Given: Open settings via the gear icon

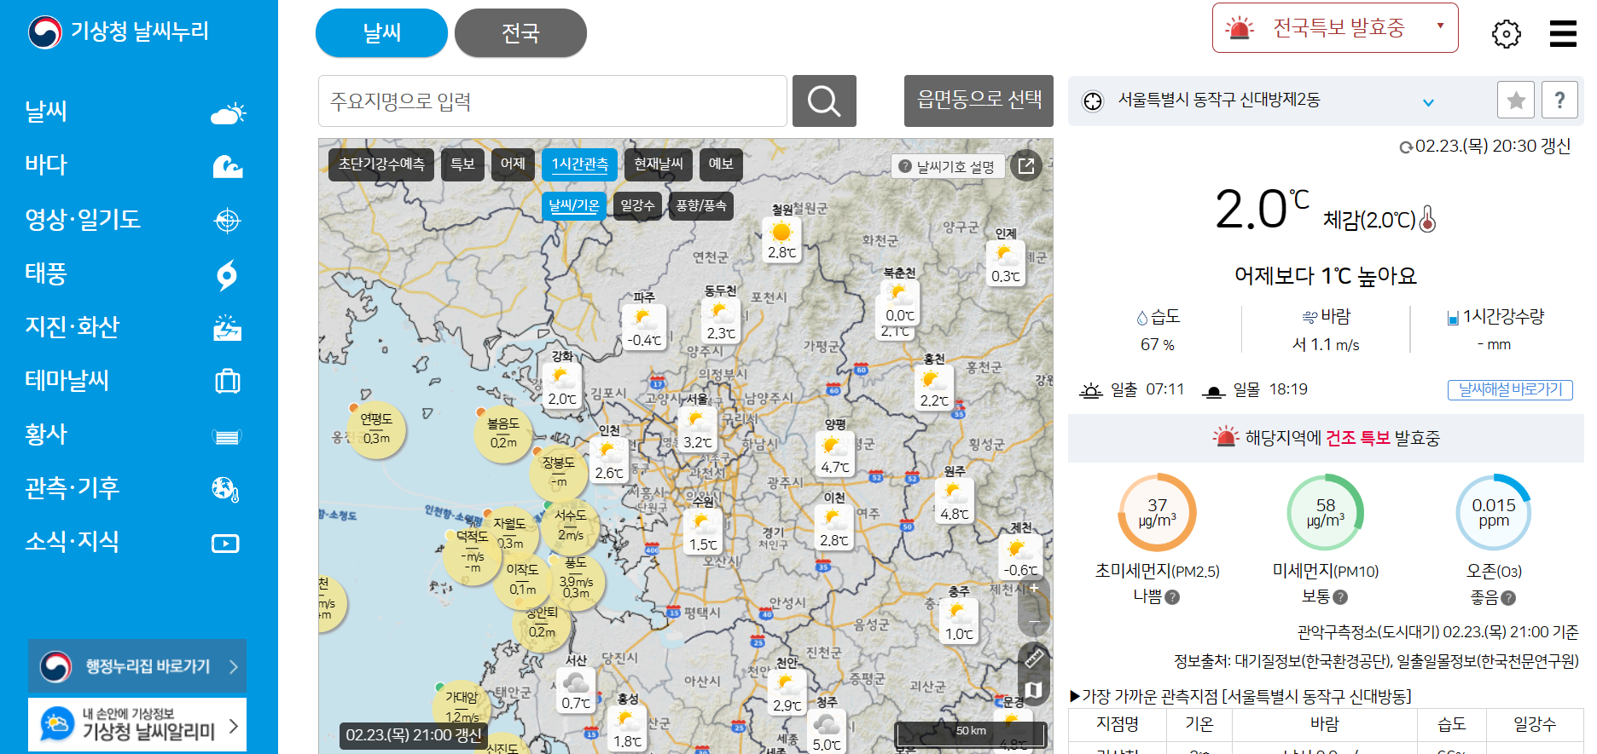Looking at the screenshot, I should click(x=1506, y=34).
